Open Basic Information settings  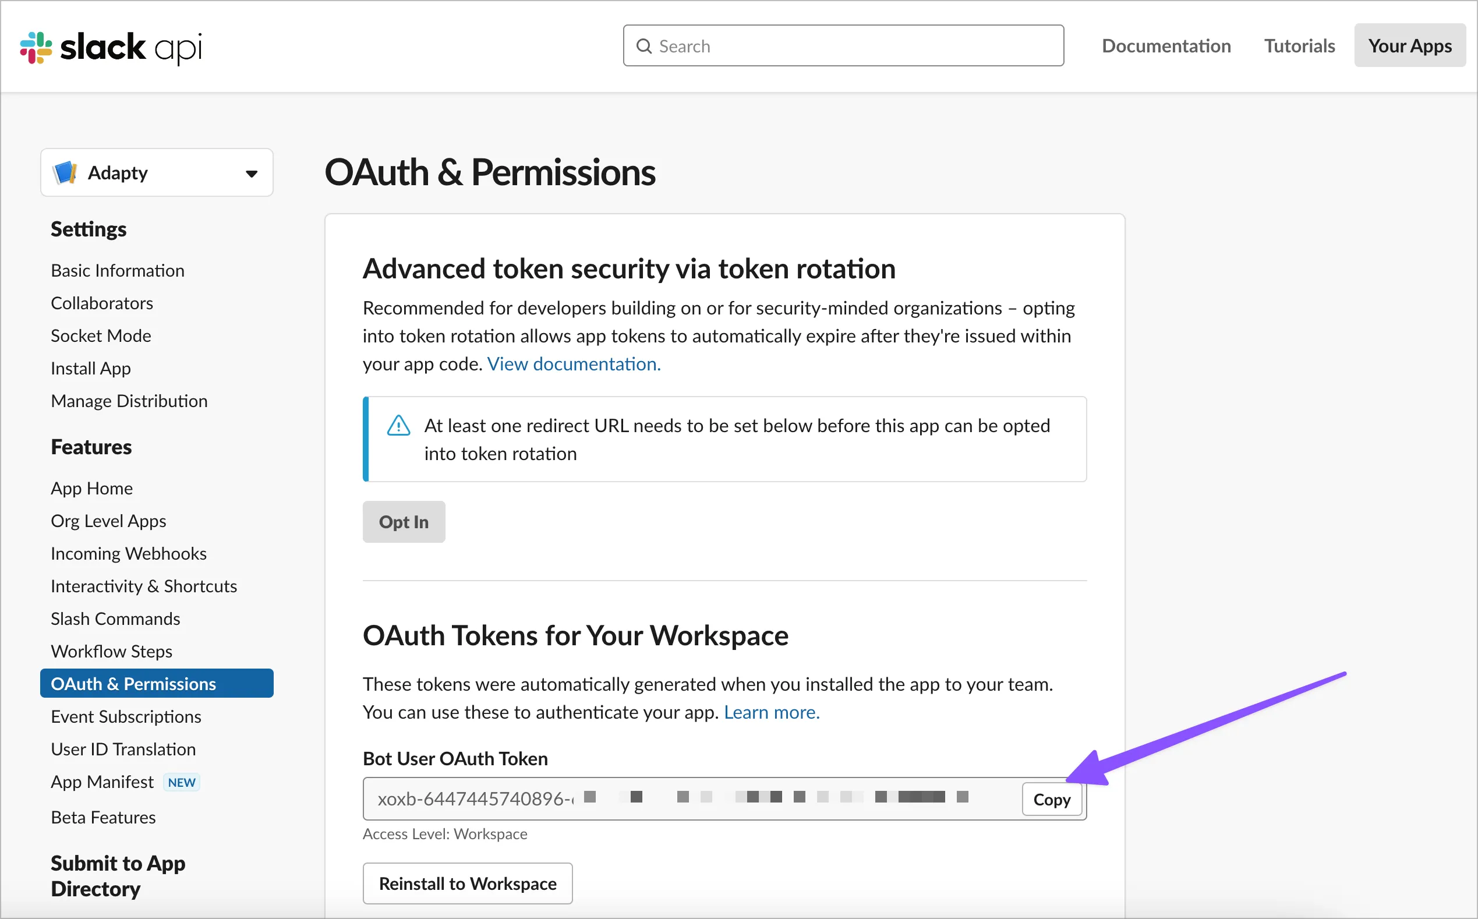tap(117, 270)
